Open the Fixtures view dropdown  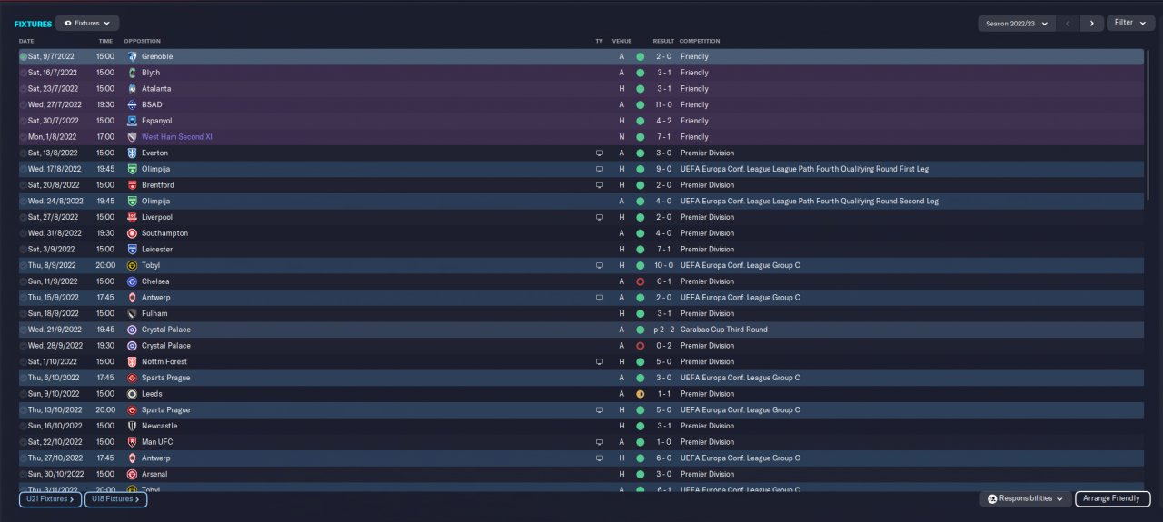(x=87, y=23)
